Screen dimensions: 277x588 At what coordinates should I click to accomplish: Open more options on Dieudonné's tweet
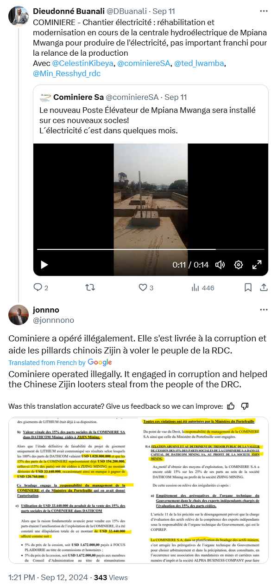[x=264, y=10]
